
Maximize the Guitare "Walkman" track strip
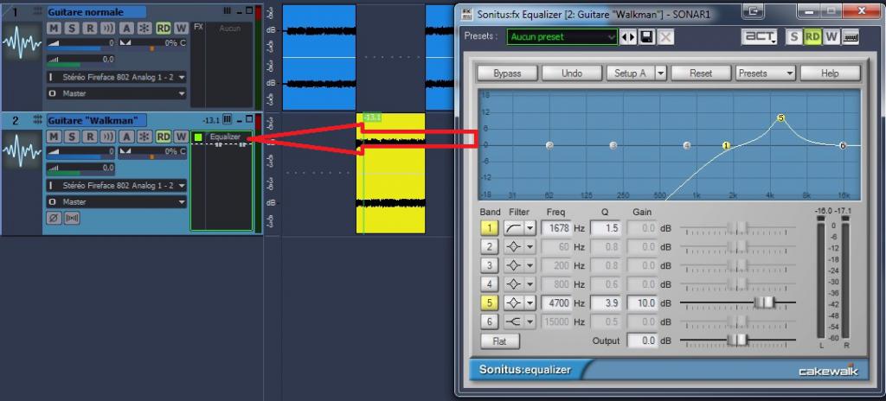point(249,119)
